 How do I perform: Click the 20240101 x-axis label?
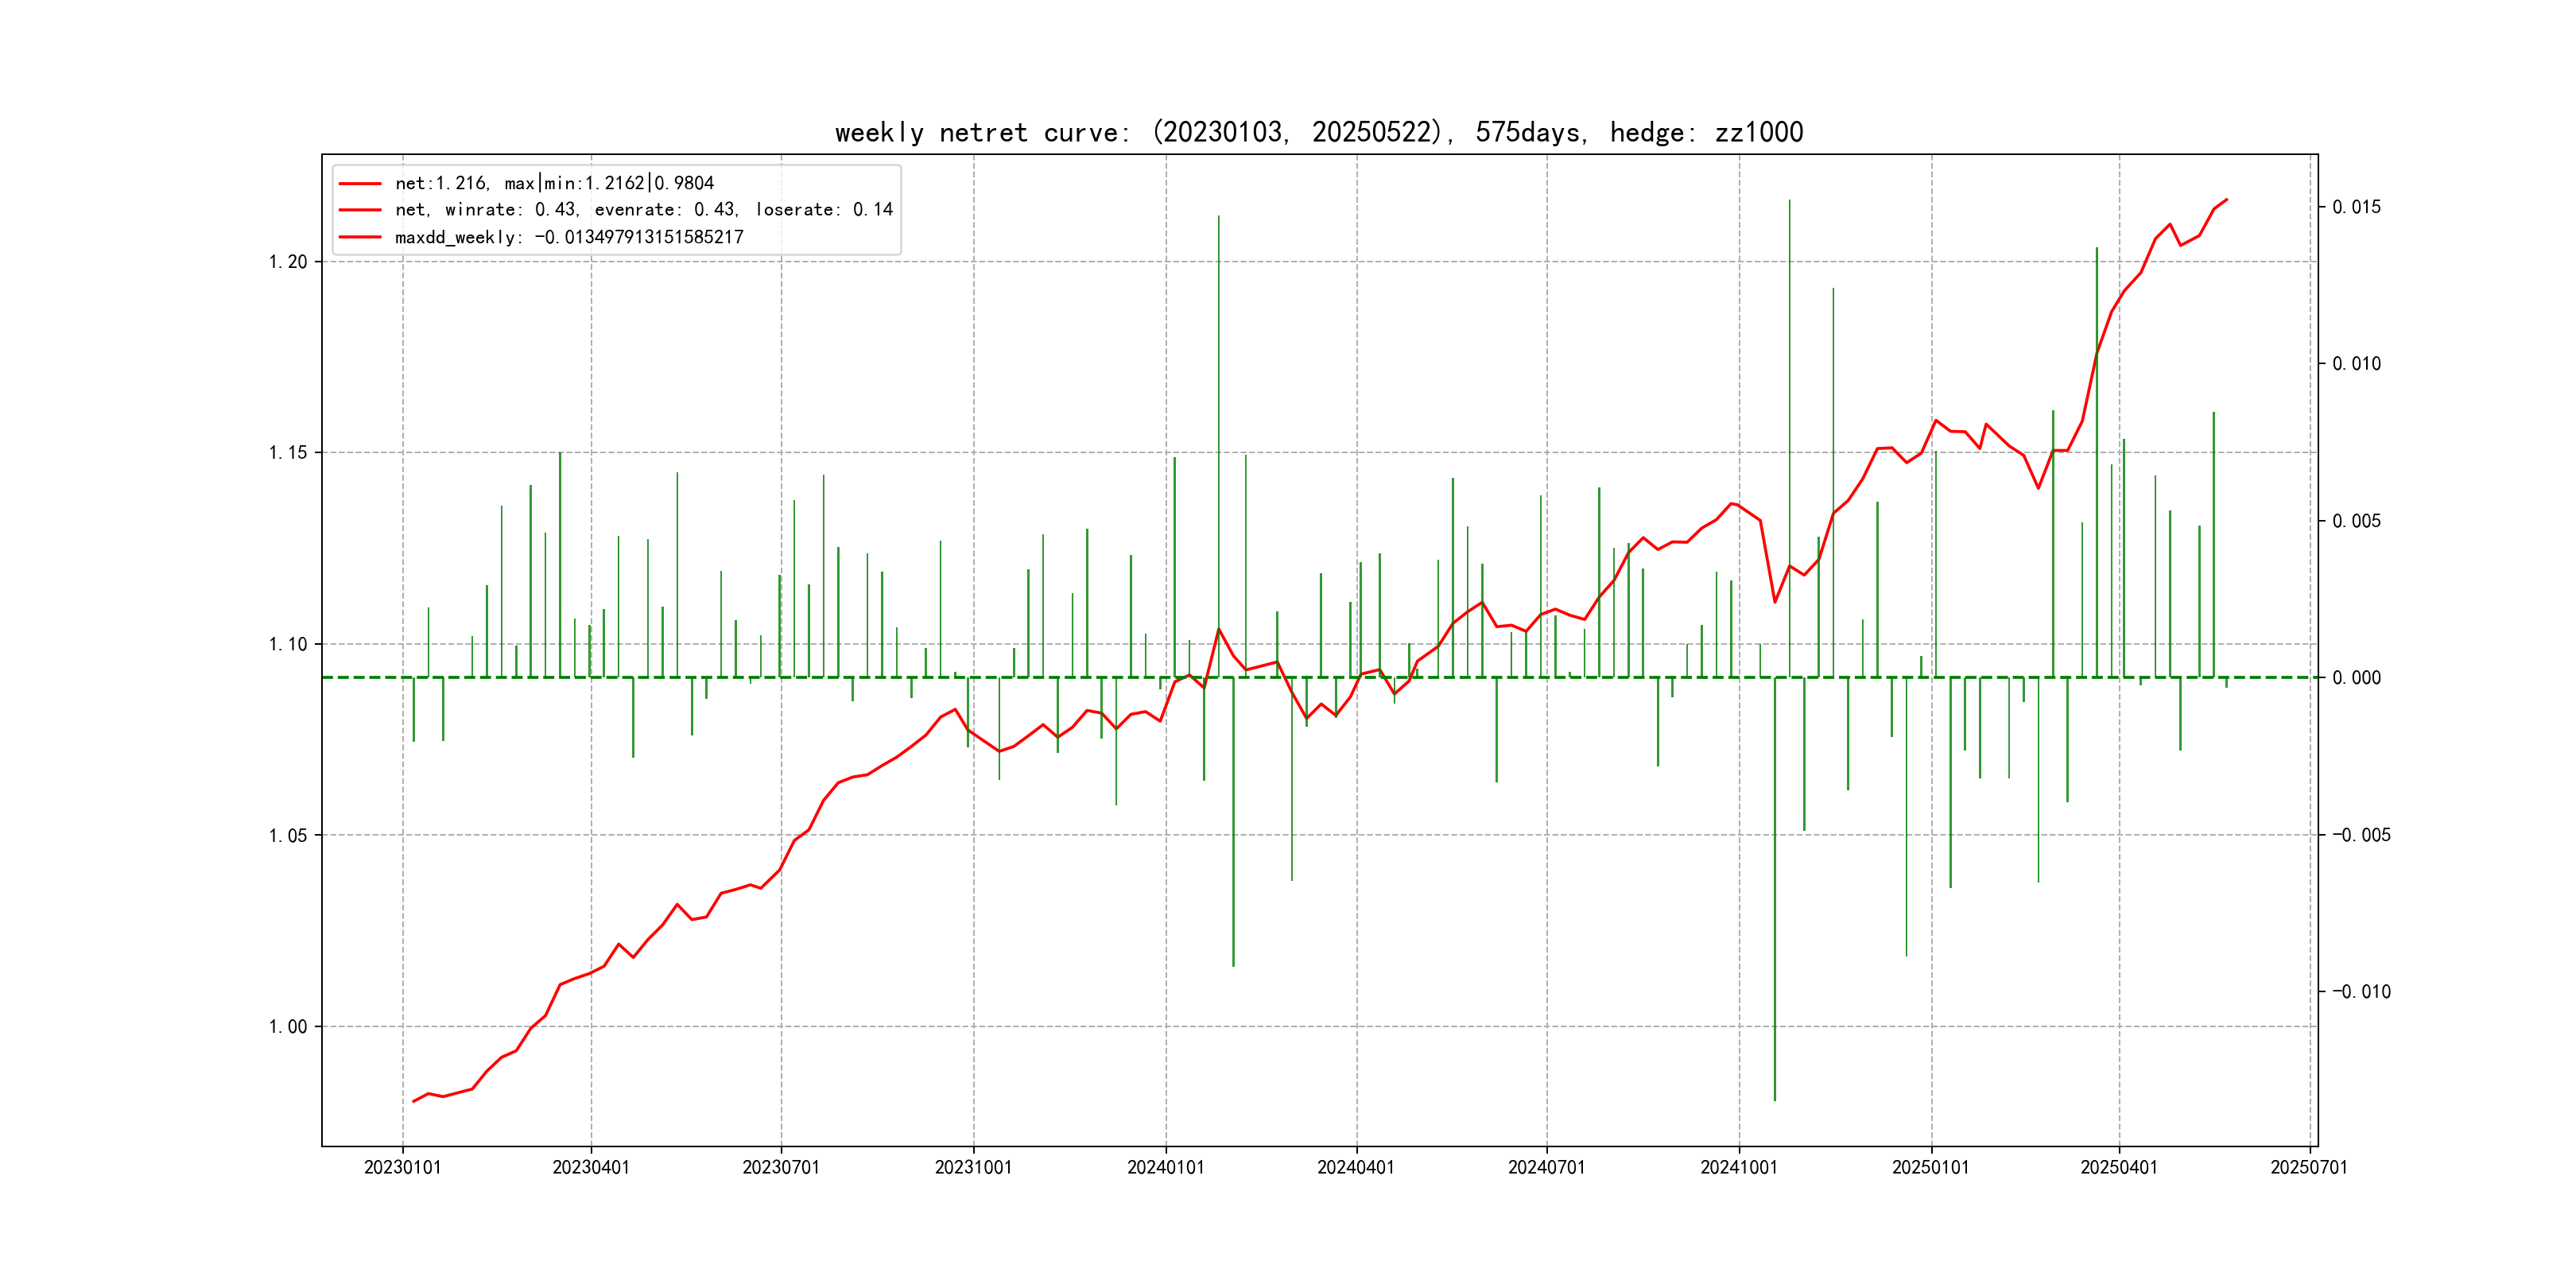[x=1165, y=1167]
